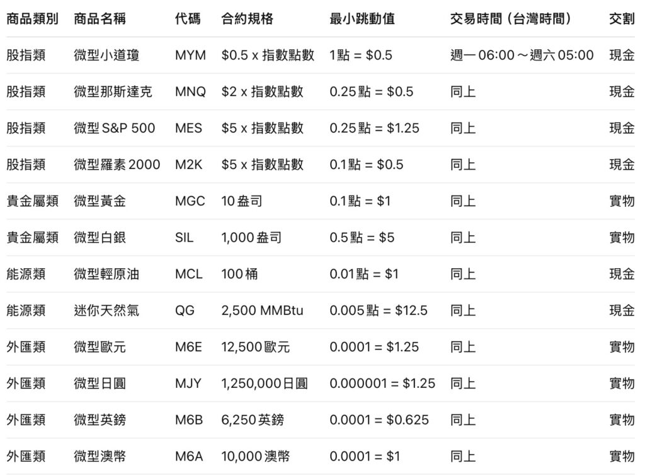Select the 微型小道瓊 product name cell
645x475 pixels.
(106, 55)
